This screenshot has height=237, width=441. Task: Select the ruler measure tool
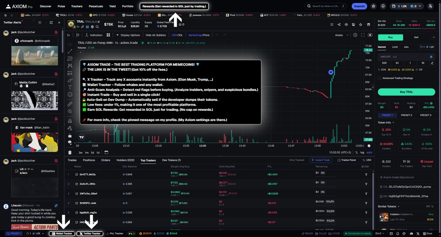[x=70, y=104]
